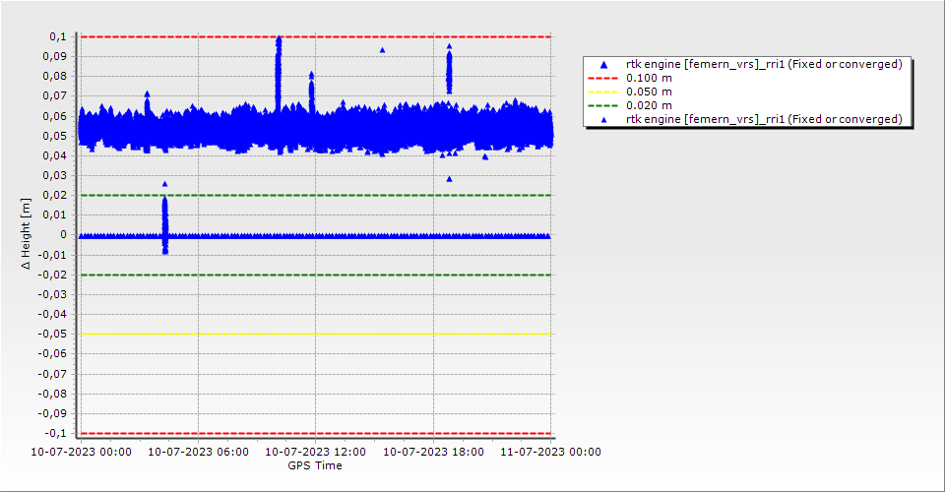This screenshot has width=945, height=492.
Task: Click the 0.020 m legend label
Action: tap(650, 105)
